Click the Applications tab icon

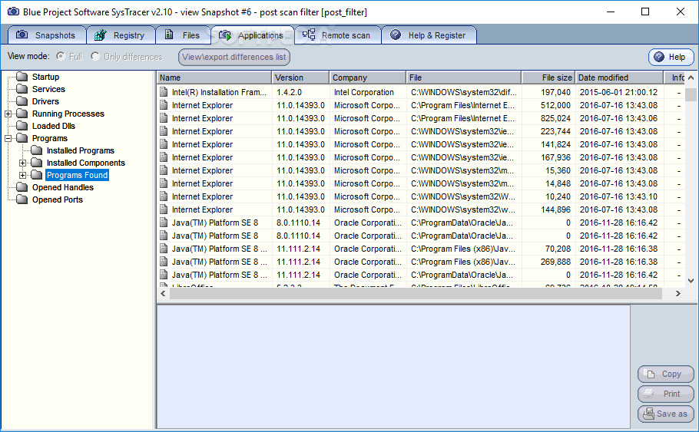pyautogui.click(x=225, y=35)
